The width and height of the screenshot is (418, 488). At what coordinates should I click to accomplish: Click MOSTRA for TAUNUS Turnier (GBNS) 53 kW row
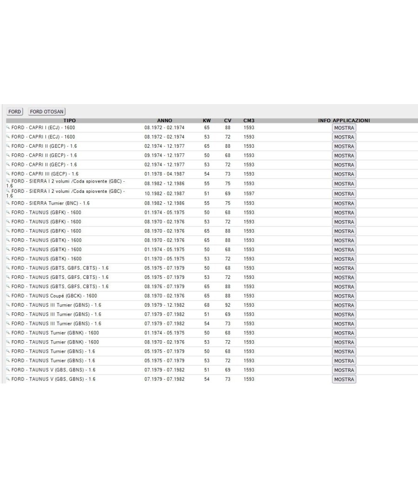click(x=344, y=361)
